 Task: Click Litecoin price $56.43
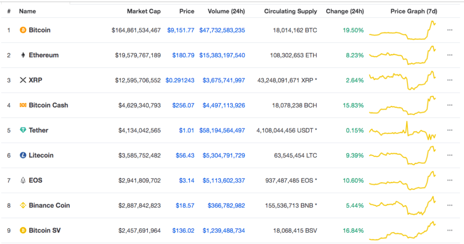[185, 155]
